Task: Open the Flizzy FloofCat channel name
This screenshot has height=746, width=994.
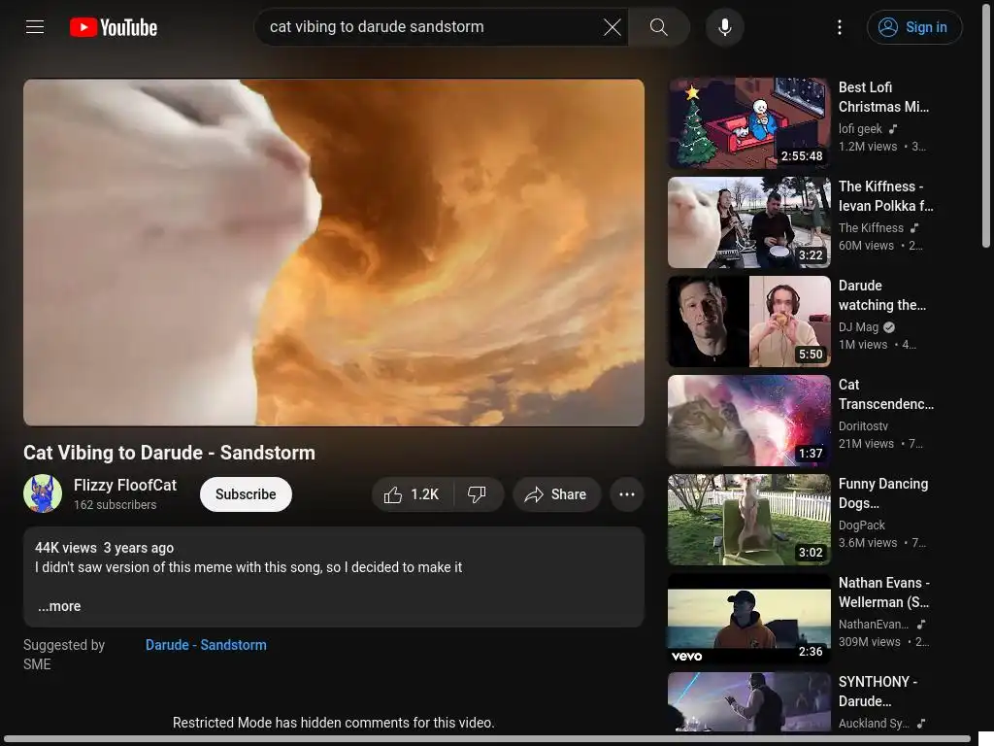Action: click(x=125, y=485)
